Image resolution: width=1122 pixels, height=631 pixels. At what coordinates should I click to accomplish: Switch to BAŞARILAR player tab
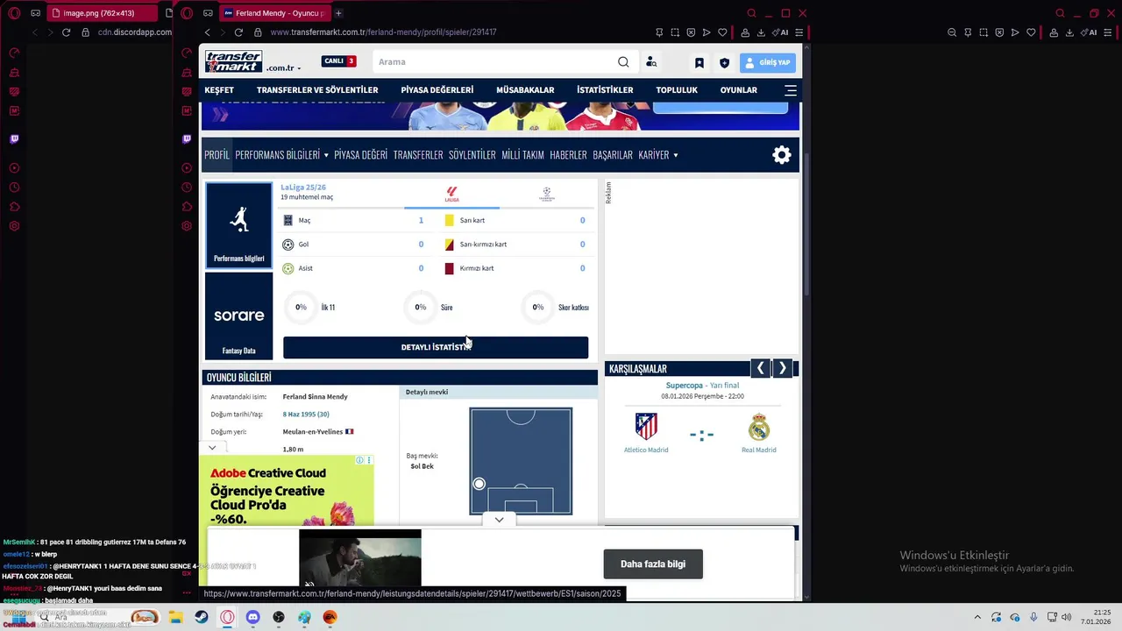coord(613,155)
